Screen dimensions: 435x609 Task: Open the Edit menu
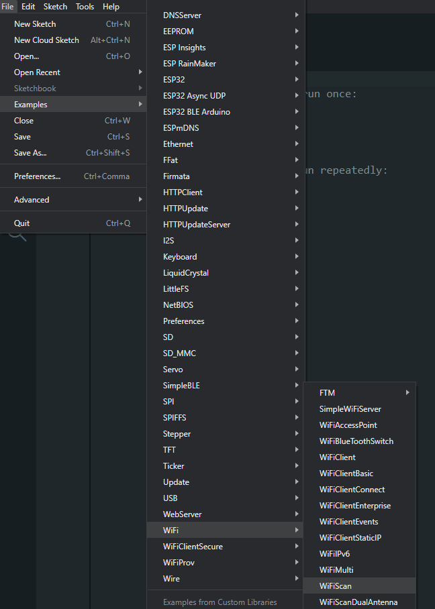(28, 7)
